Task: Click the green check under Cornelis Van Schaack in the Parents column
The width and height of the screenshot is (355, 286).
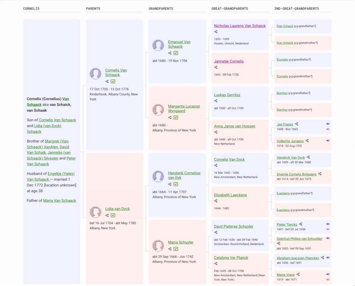Action: click(x=113, y=81)
